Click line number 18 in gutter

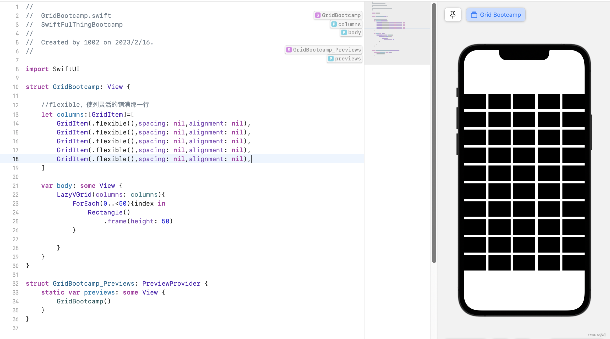(15, 159)
